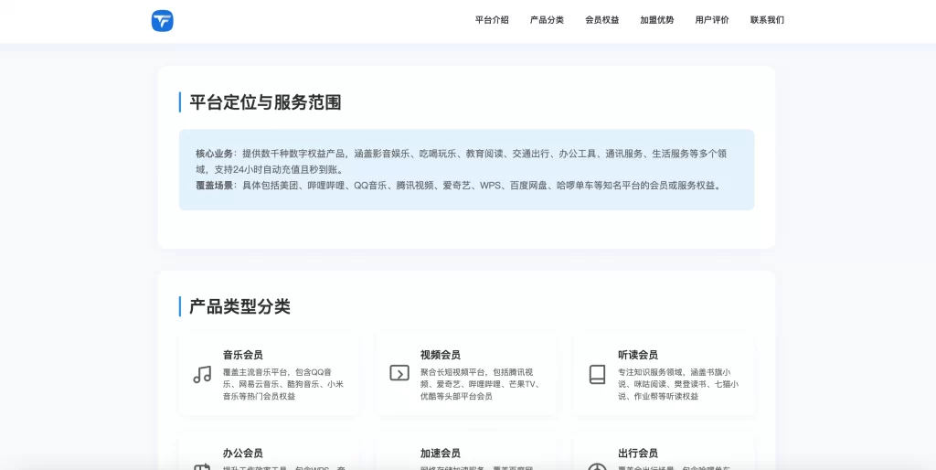Click the 平台定位与服务范围 heading

265,102
